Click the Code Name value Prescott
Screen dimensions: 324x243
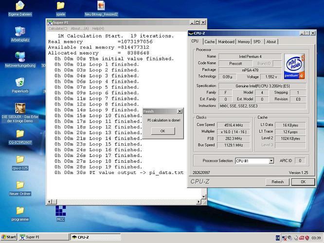[235, 64]
